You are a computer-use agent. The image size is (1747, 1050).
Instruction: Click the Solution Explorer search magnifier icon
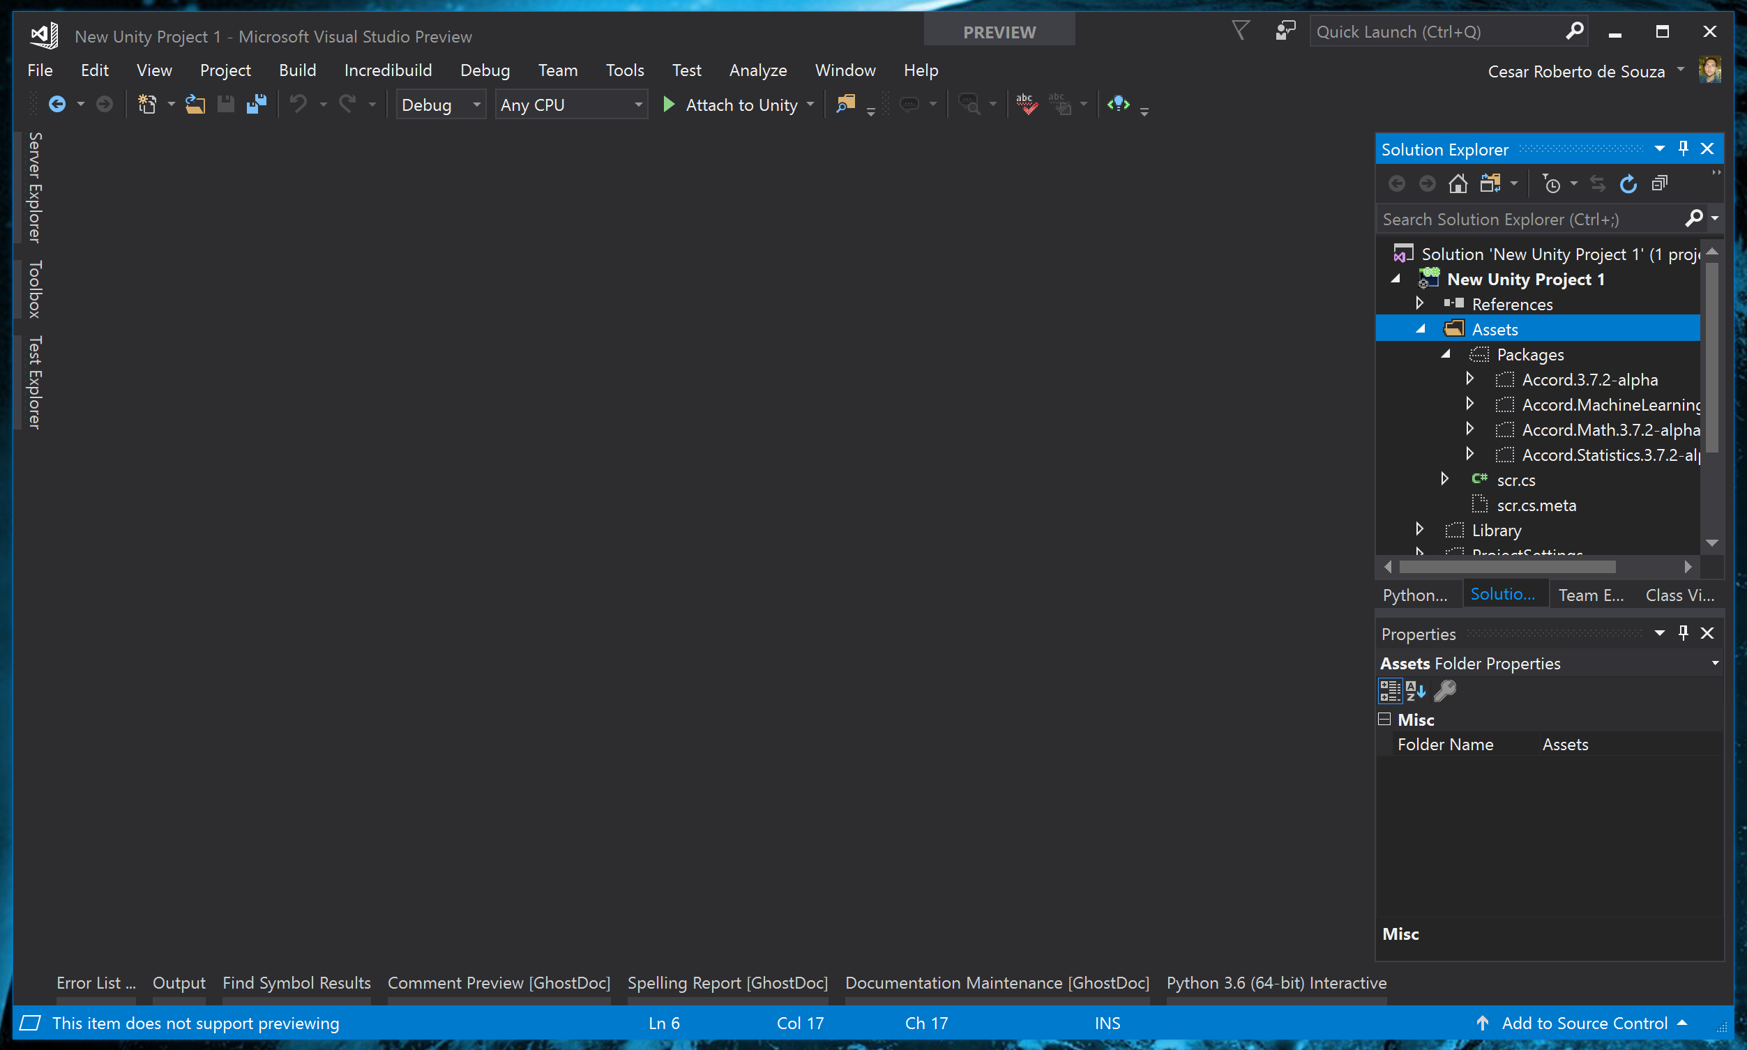(x=1693, y=219)
